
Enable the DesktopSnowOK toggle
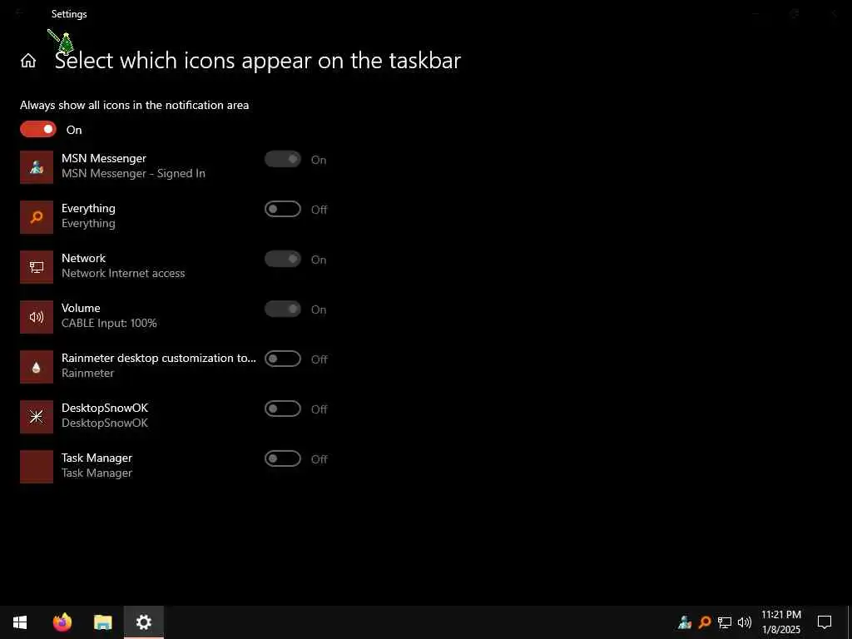(283, 409)
